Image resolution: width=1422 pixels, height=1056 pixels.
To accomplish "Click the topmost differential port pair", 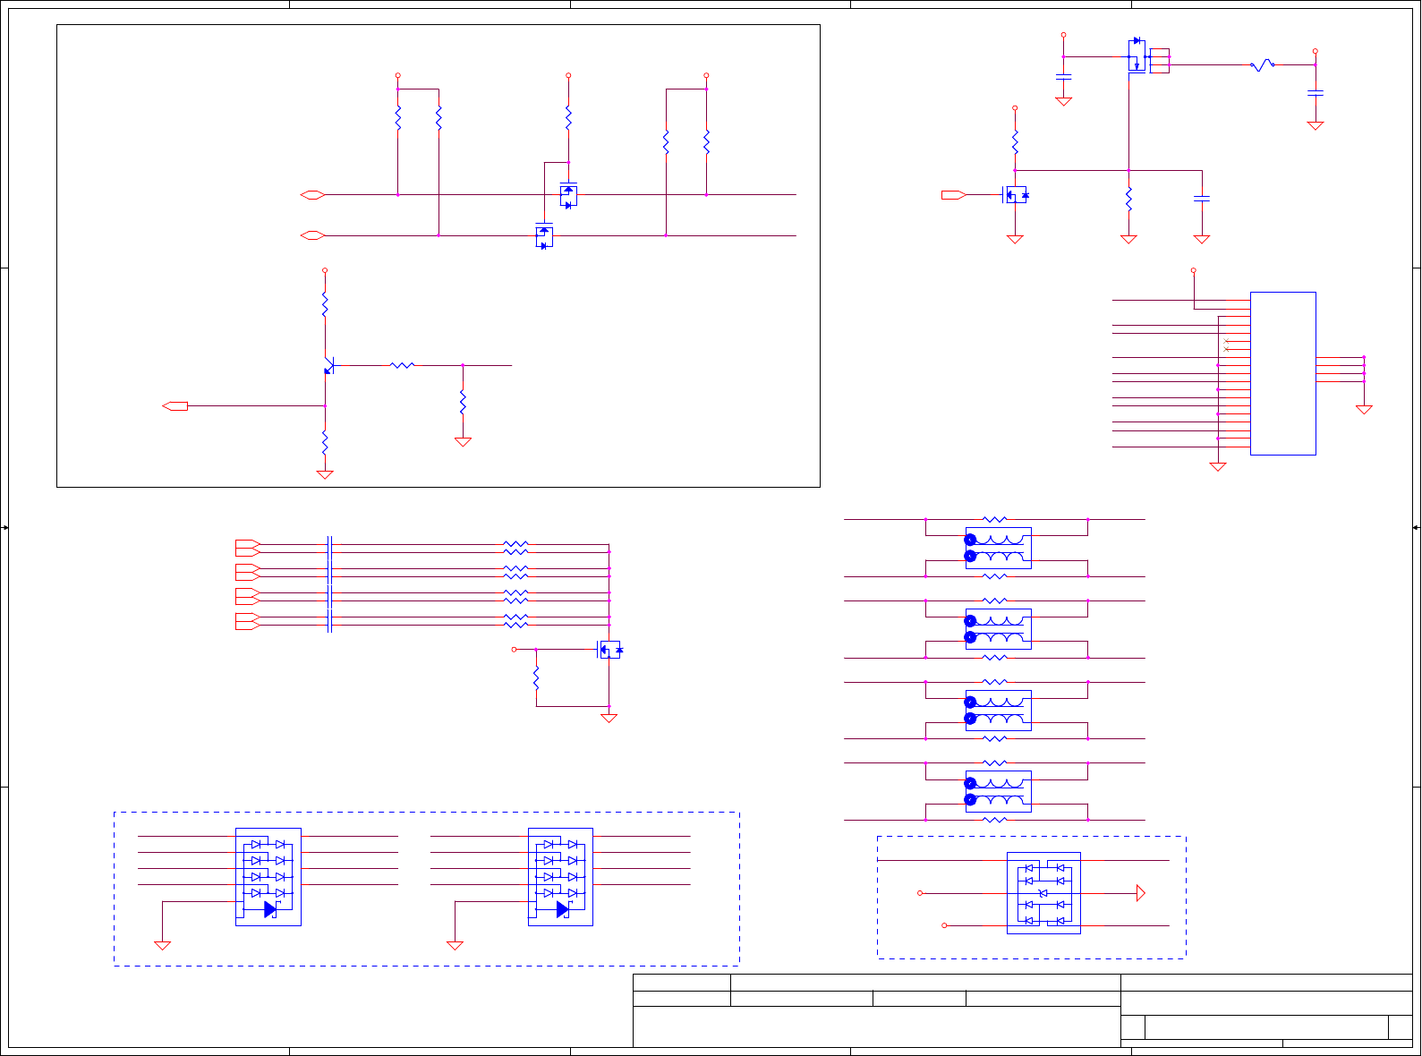I will [x=248, y=548].
